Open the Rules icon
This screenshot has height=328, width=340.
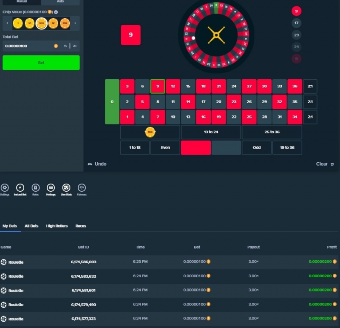pyautogui.click(x=36, y=187)
